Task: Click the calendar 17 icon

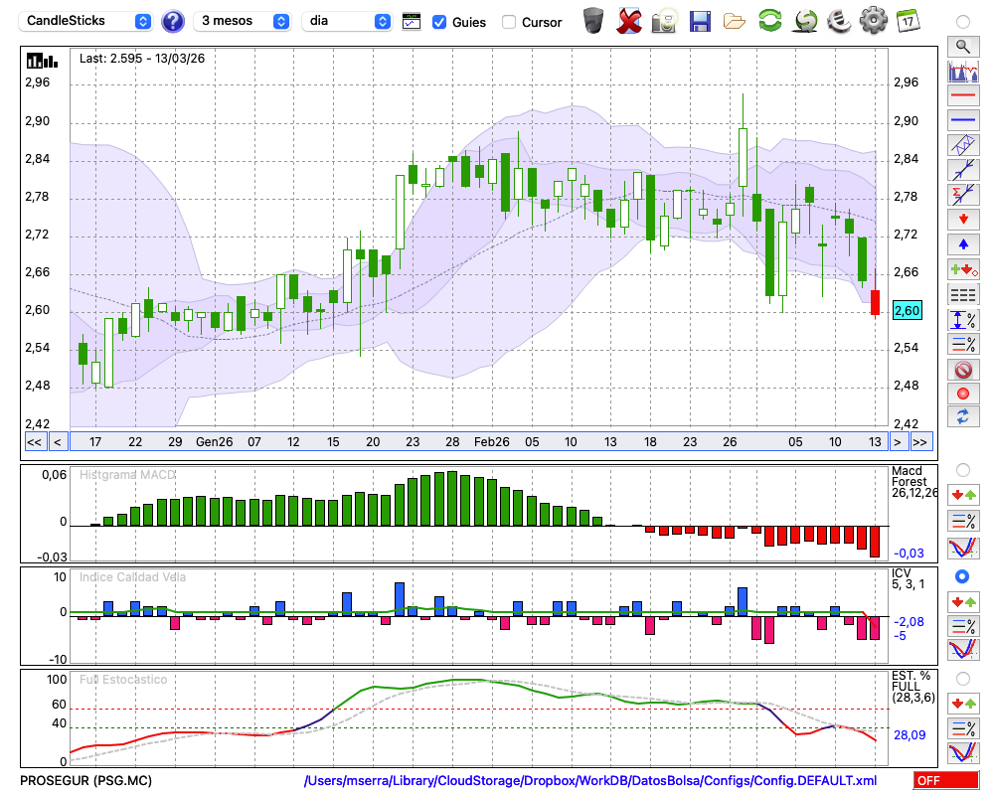Action: (x=908, y=20)
